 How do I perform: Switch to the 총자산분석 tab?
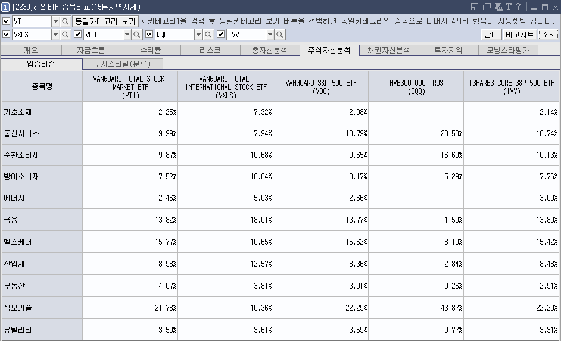click(x=270, y=51)
